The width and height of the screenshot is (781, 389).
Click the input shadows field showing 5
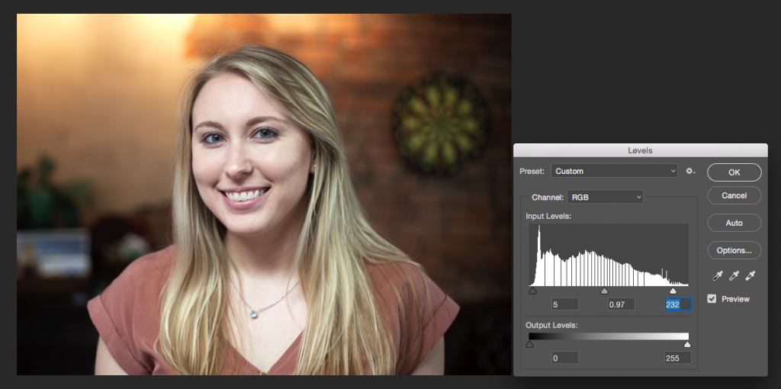click(x=564, y=304)
